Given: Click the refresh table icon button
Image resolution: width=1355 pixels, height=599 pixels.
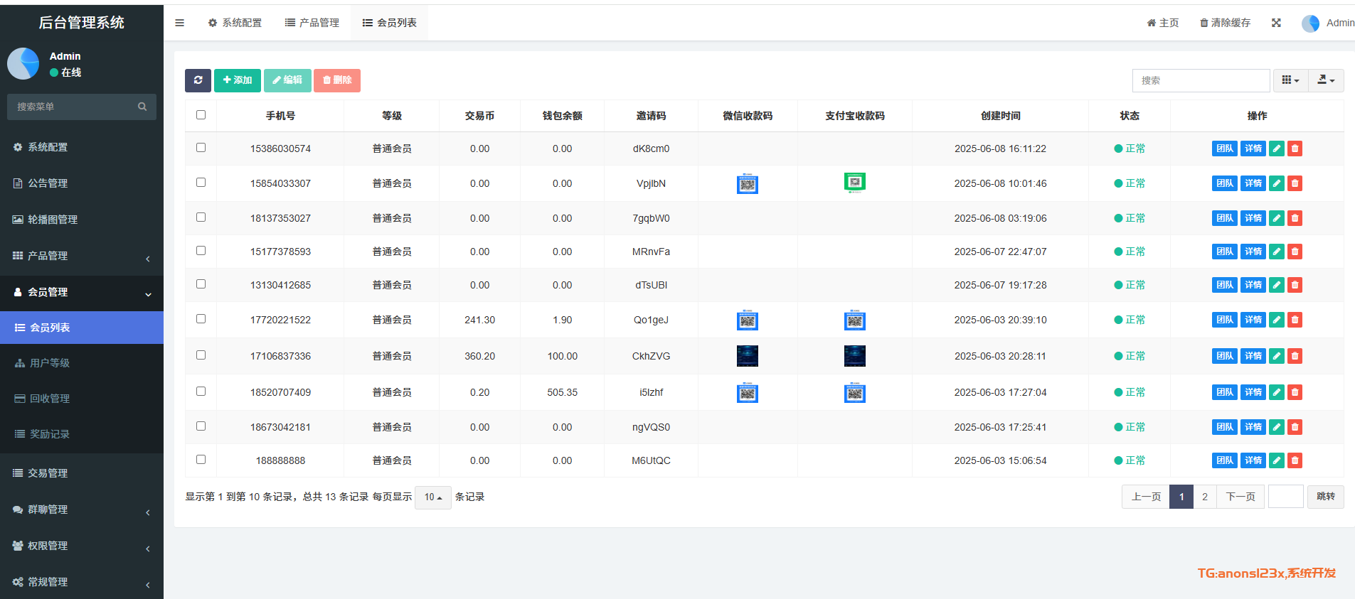Looking at the screenshot, I should click(198, 80).
